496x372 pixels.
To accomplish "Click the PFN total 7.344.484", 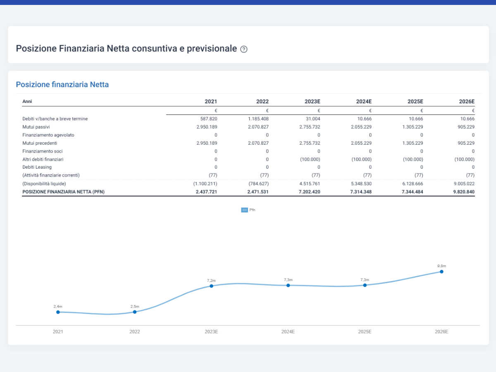I will (412, 192).
